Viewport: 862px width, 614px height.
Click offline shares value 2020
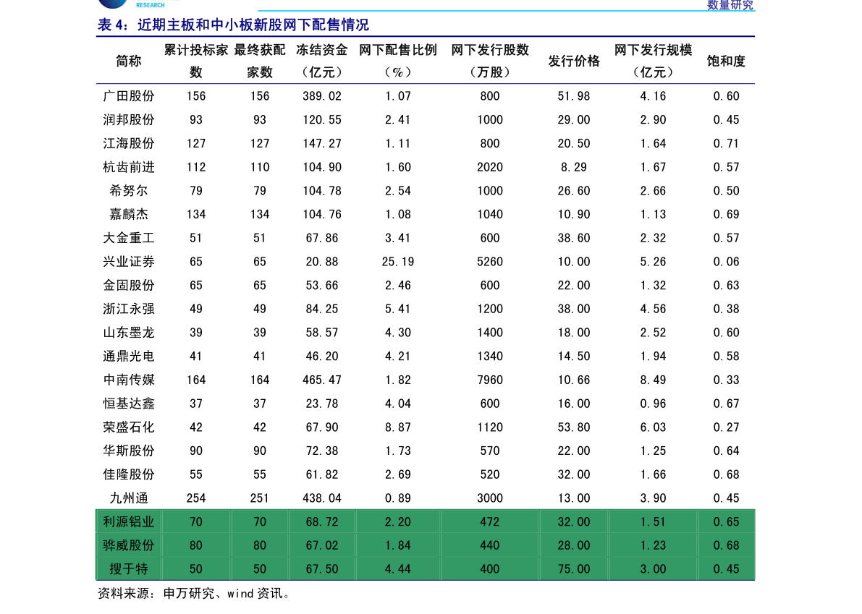point(490,167)
